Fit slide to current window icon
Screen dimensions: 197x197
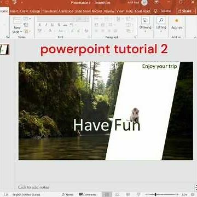(x=193, y=194)
